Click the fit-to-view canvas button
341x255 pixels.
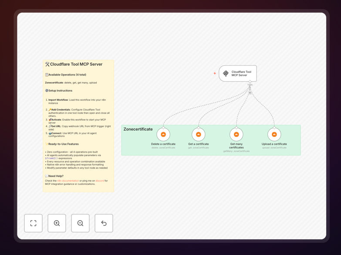33,223
